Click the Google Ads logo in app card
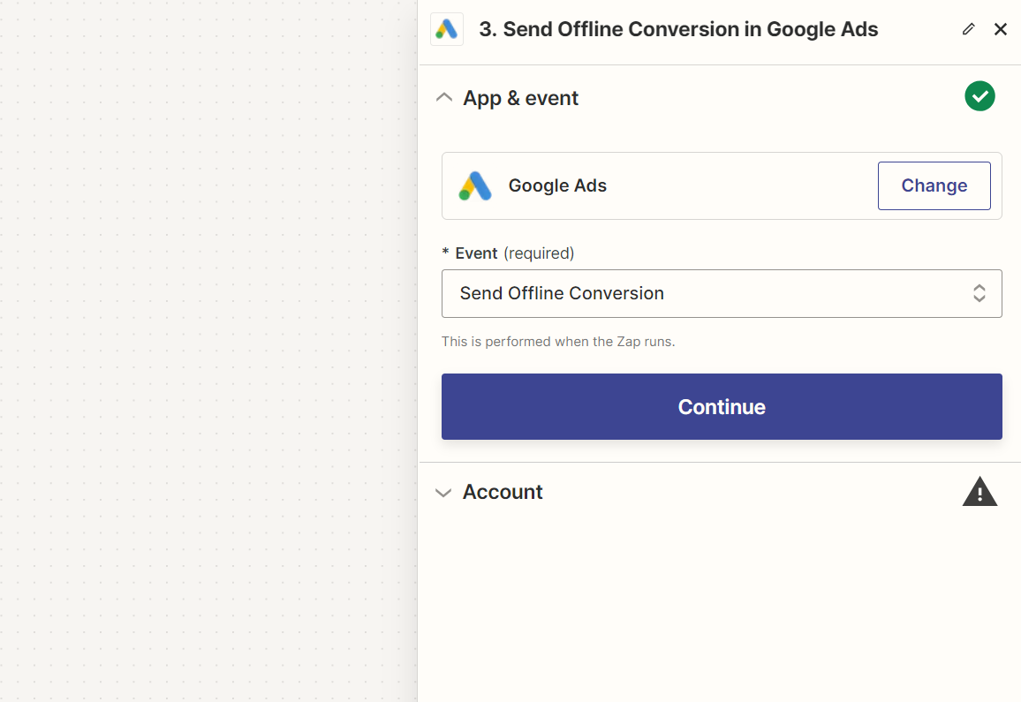The height and width of the screenshot is (702, 1021). click(x=475, y=185)
